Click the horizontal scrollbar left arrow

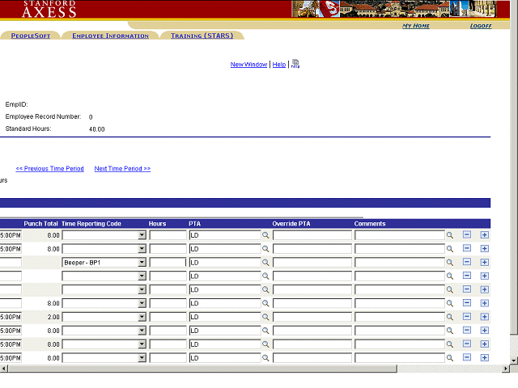tap(4, 369)
